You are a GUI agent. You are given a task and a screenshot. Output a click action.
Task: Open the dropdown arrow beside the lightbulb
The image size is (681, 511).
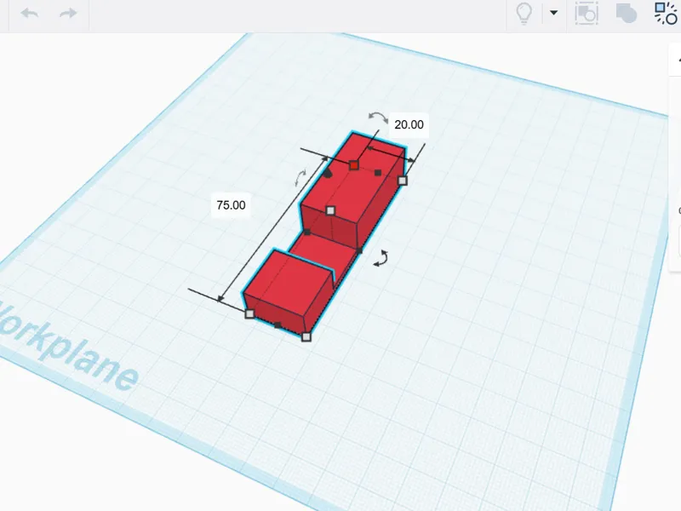[553, 13]
